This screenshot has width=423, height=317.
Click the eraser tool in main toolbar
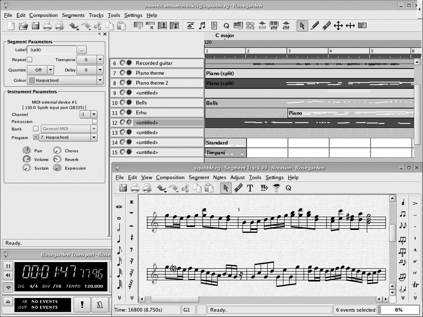pos(326,26)
